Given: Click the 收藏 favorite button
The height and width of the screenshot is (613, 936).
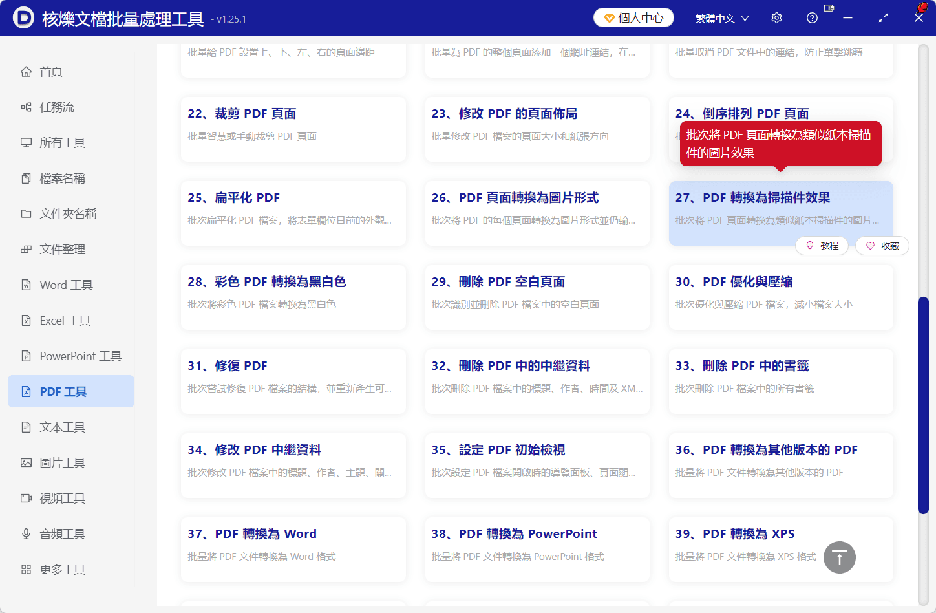Looking at the screenshot, I should coord(882,246).
